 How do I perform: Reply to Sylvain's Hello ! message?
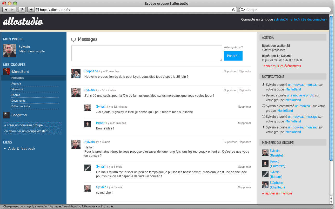[245, 142]
